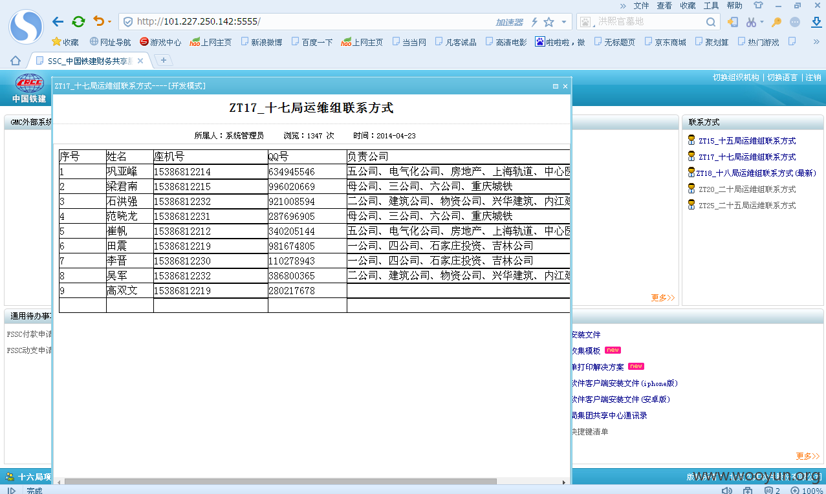Screen dimensions: 826x494
Task: Open the 工具 menu
Action: click(x=711, y=5)
